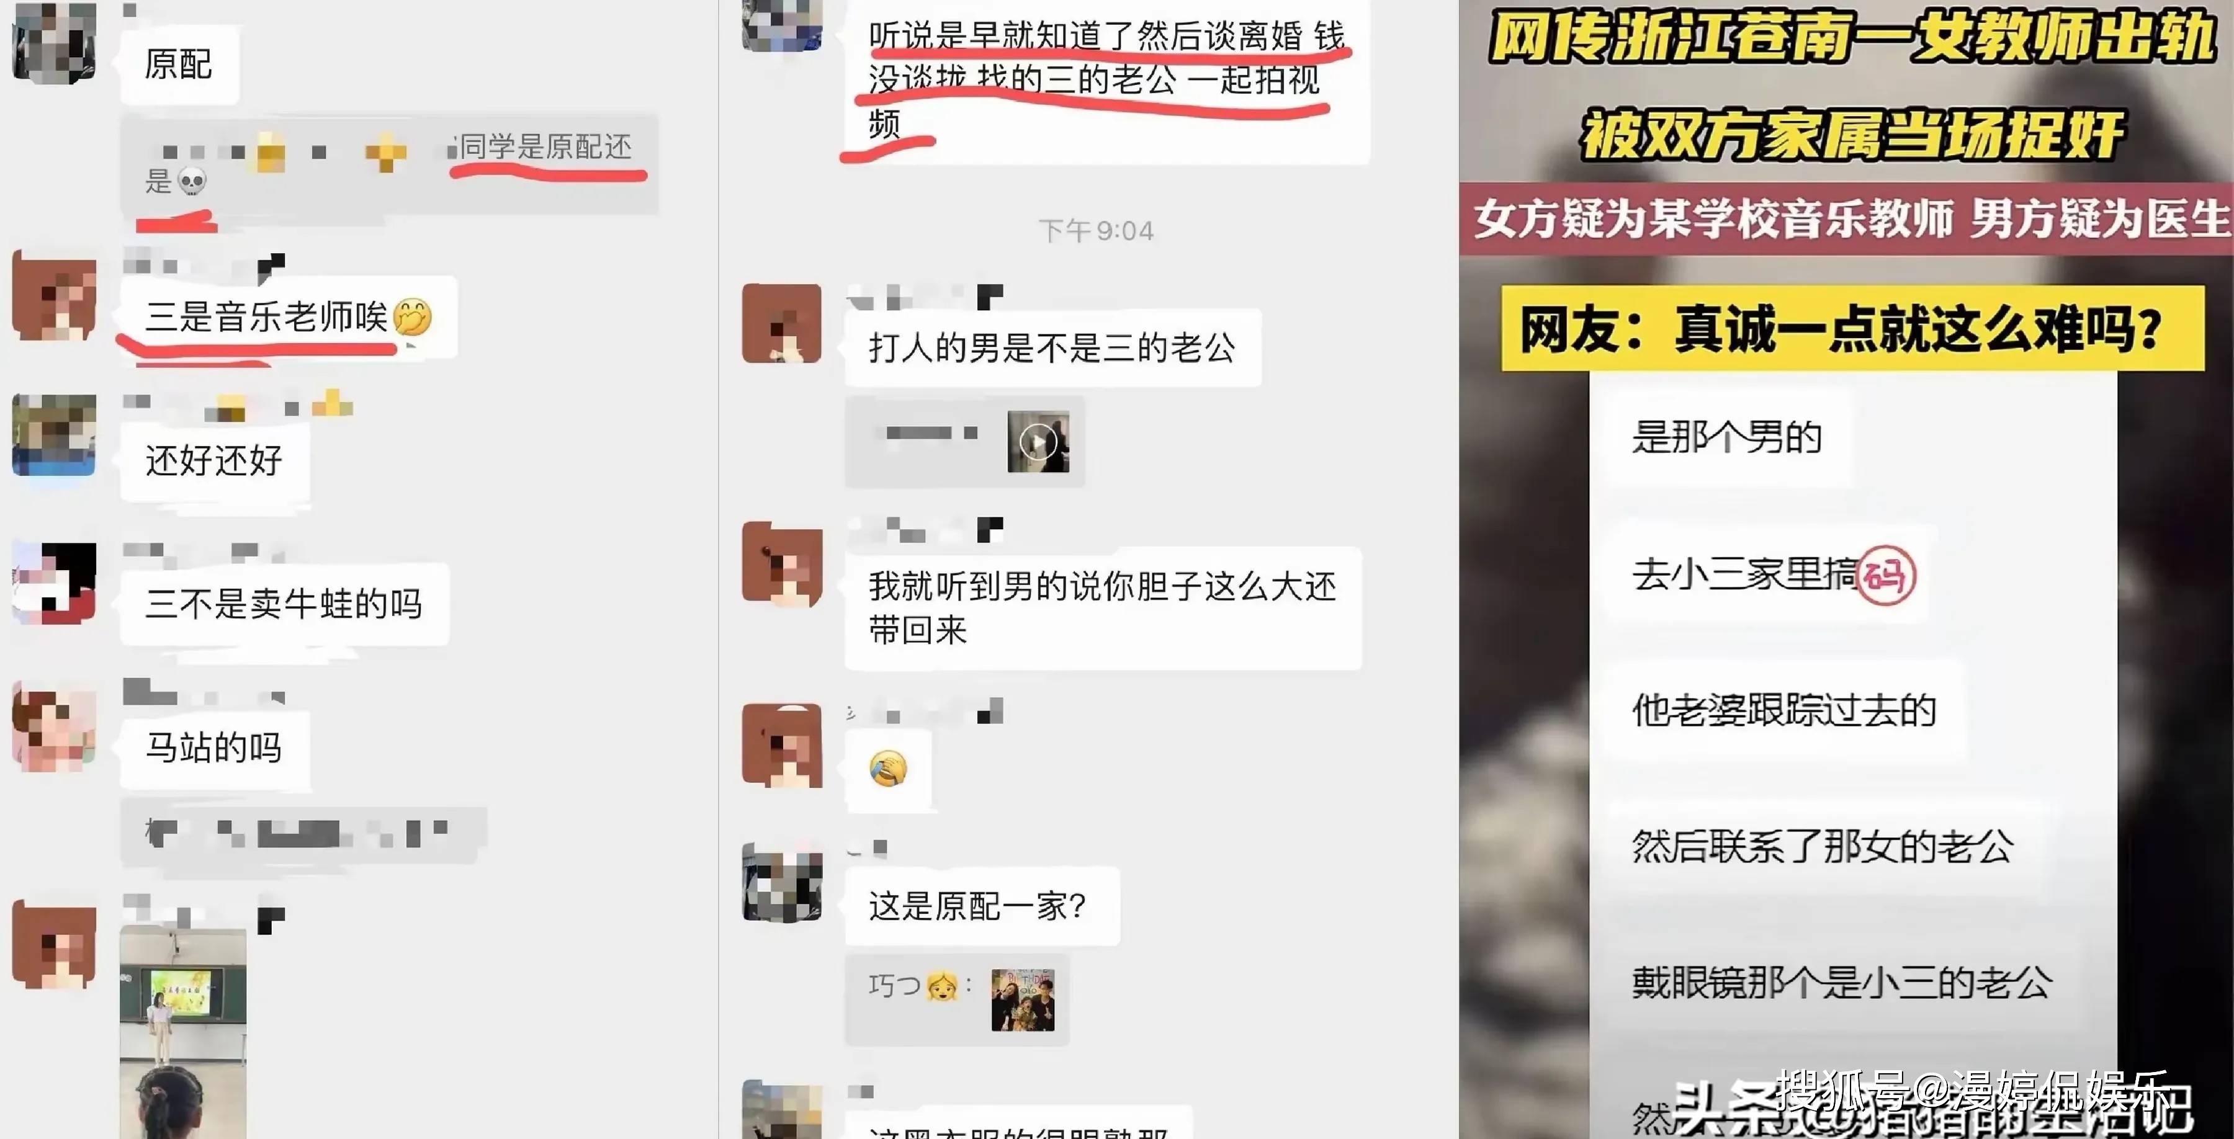Click the thinking emoji after 三是音乐老师唉

pyautogui.click(x=412, y=316)
